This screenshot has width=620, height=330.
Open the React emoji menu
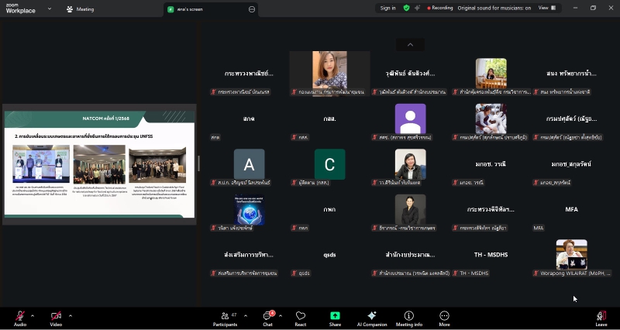coord(301,317)
